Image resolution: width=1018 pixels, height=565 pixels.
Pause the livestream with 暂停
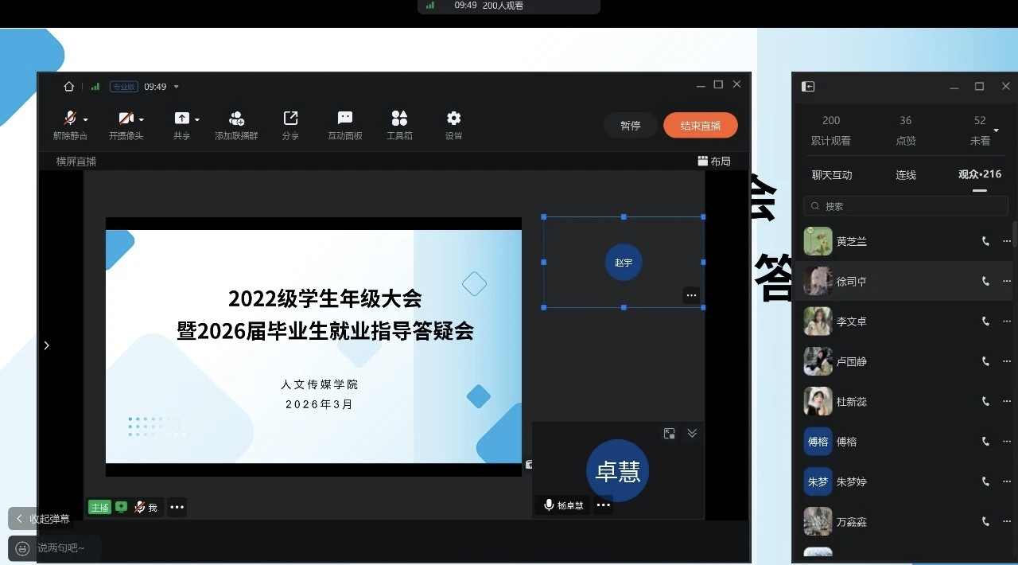coord(630,126)
